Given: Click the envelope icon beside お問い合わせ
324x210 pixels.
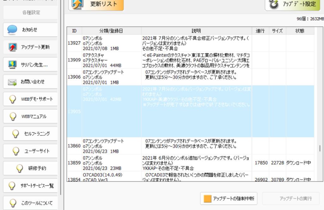Looking at the screenshot, I should [12, 82].
